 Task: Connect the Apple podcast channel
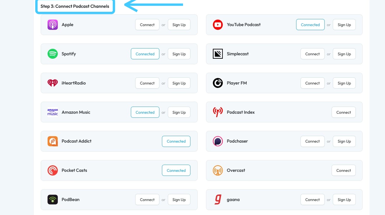[x=147, y=25]
